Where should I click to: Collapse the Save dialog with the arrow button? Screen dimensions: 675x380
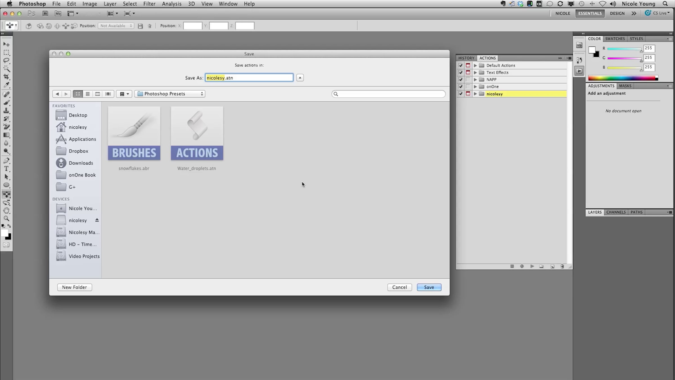coord(300,78)
